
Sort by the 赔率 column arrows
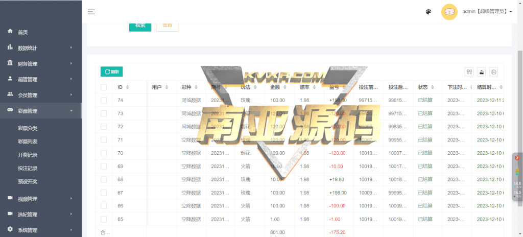(x=314, y=87)
